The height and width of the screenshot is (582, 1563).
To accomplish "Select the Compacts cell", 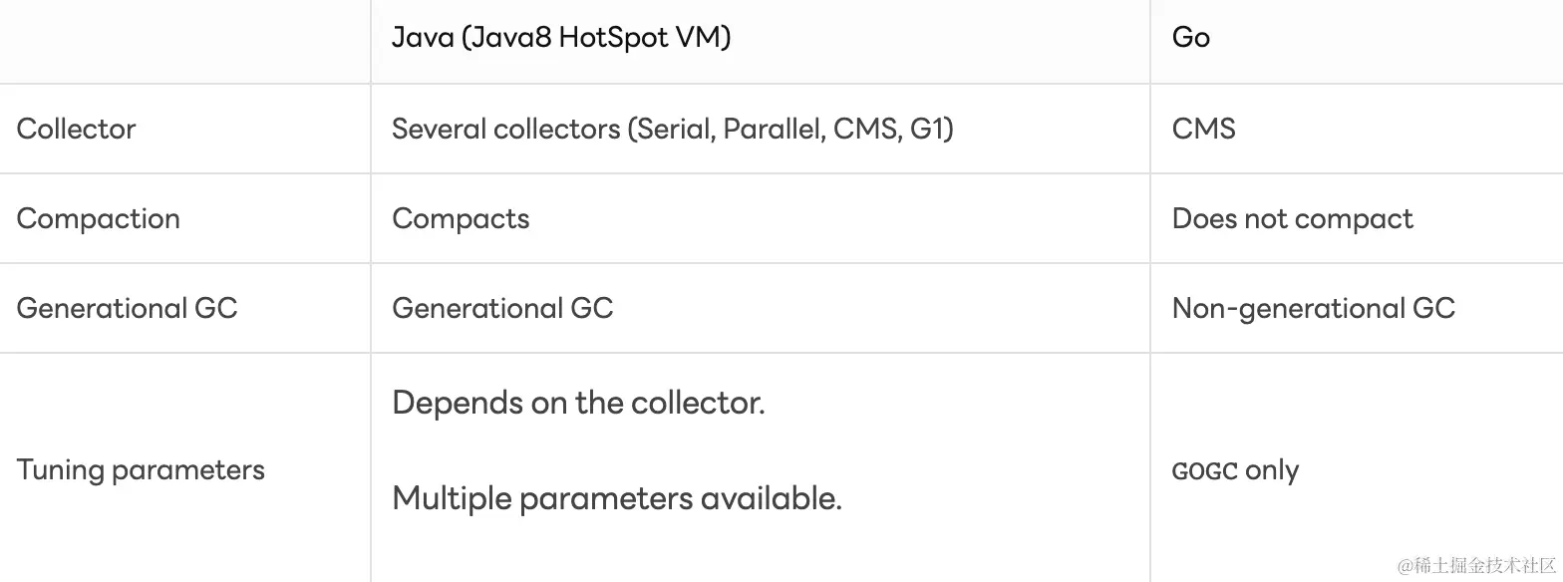I will (461, 218).
